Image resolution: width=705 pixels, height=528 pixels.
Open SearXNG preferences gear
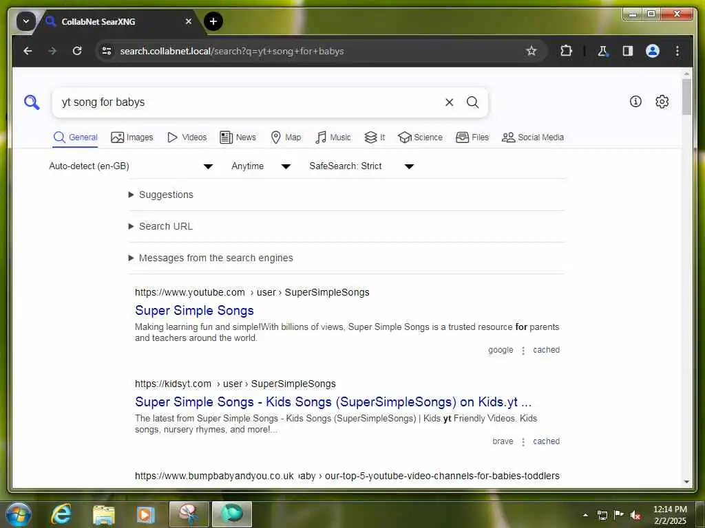pyautogui.click(x=662, y=102)
